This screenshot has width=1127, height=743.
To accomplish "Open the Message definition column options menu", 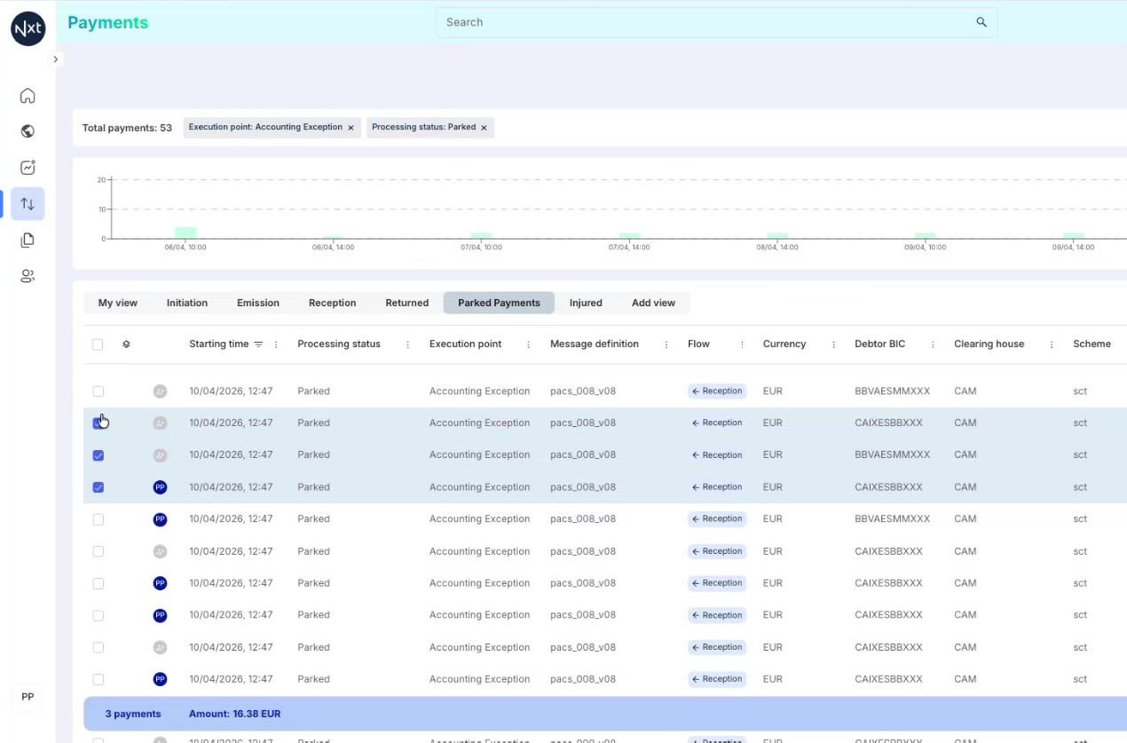I will point(666,344).
